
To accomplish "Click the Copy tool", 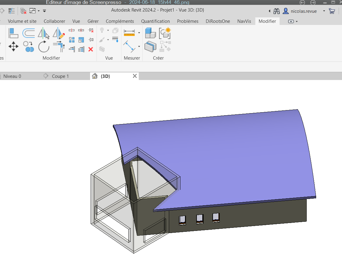I will [29, 47].
